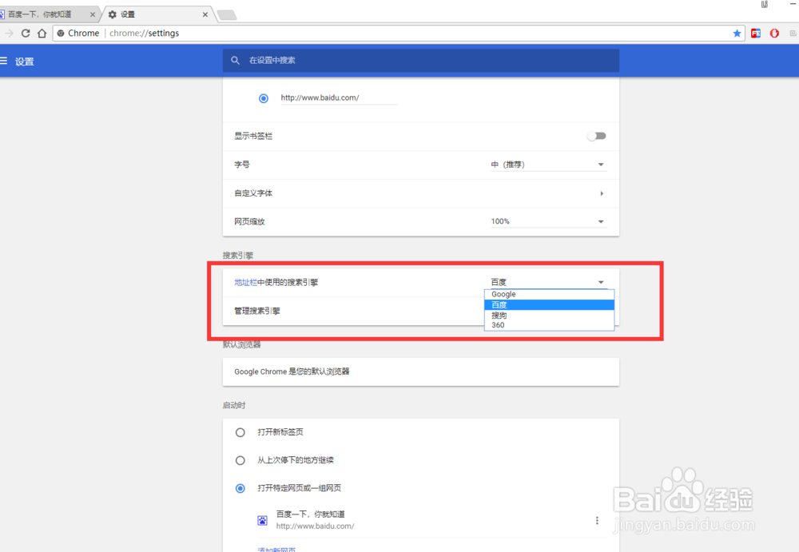Image resolution: width=799 pixels, height=552 pixels.
Task: Choose 百度 from search engine list
Action: pos(549,305)
